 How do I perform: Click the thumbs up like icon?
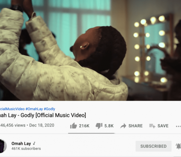[74, 126]
